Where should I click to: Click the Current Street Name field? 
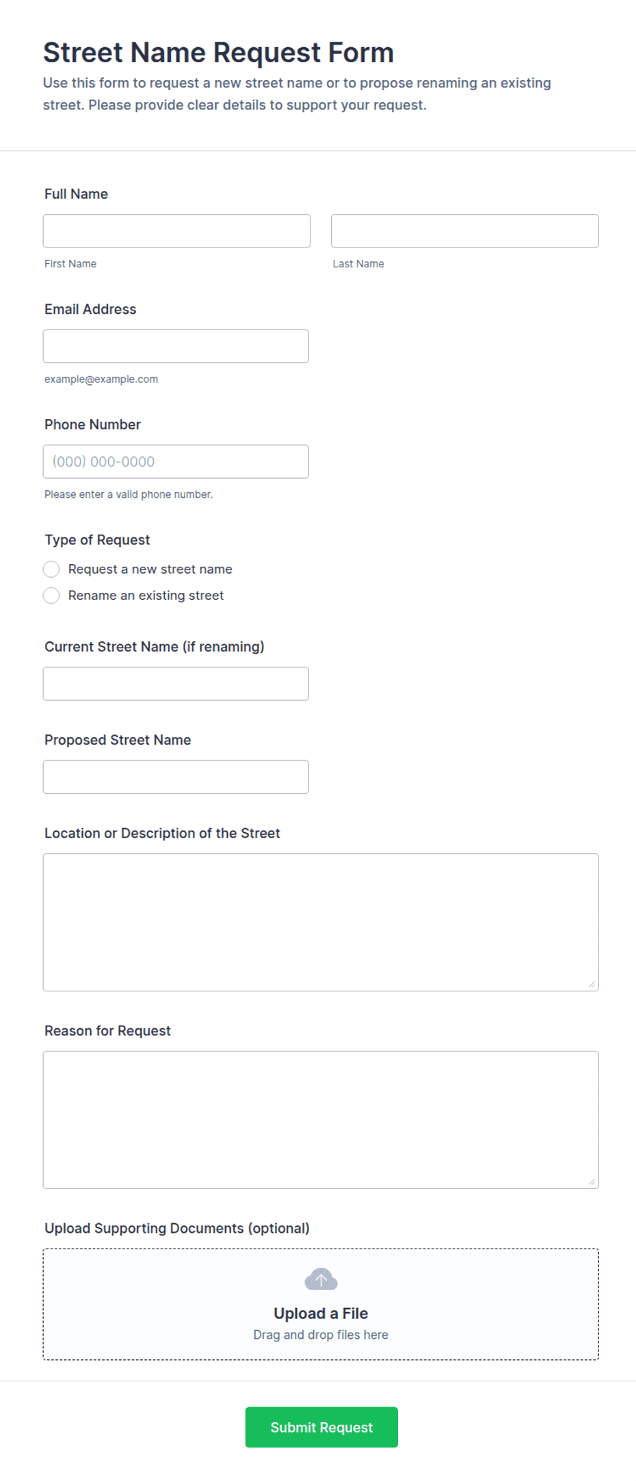click(176, 684)
